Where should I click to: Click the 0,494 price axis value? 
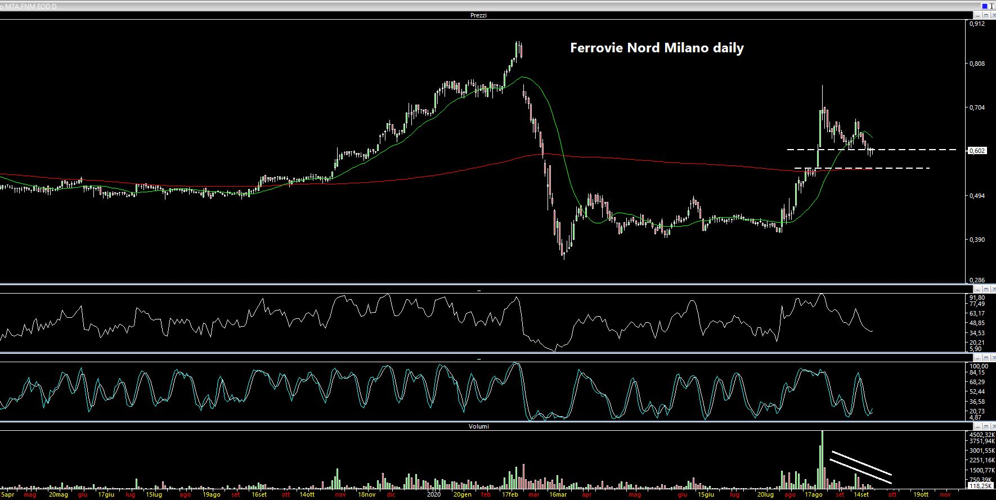977,196
